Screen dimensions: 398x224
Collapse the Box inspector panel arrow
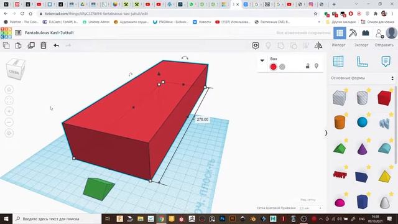pyautogui.click(x=262, y=60)
